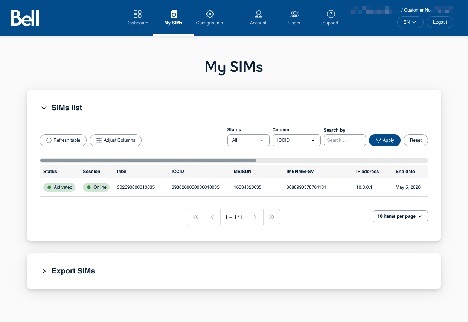Open the EN language selector
This screenshot has height=322, width=468.
click(x=410, y=22)
